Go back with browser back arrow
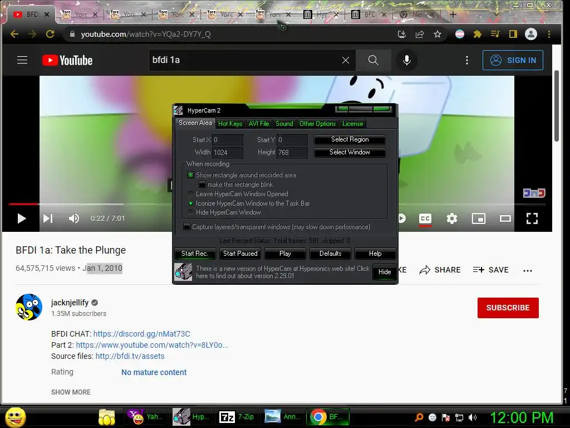This screenshot has height=428, width=570. (14, 34)
